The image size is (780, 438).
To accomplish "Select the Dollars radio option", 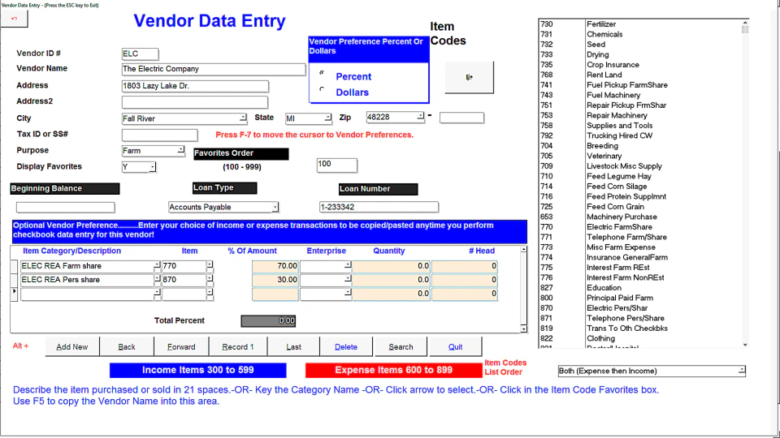I will (322, 89).
